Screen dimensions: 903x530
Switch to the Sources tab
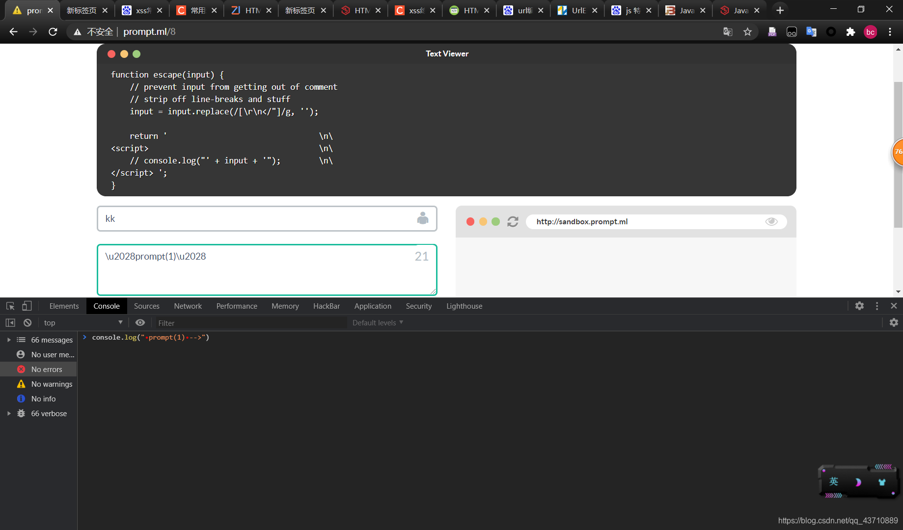click(147, 306)
